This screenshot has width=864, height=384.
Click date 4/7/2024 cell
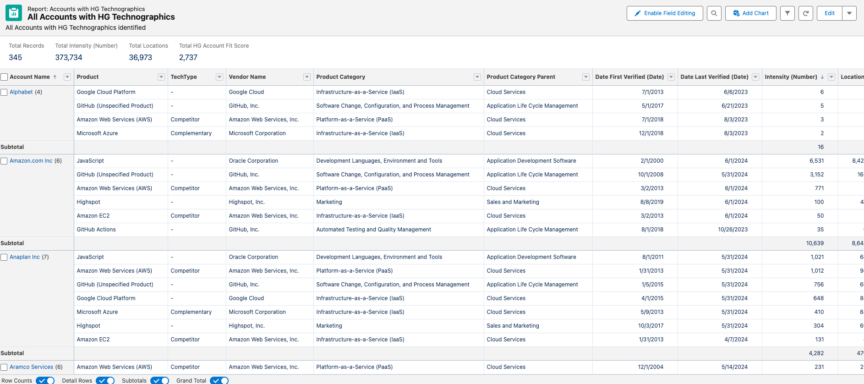coord(736,340)
